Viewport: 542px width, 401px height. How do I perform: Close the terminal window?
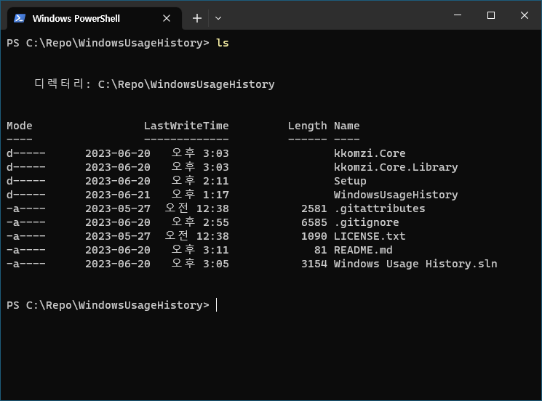click(x=525, y=16)
